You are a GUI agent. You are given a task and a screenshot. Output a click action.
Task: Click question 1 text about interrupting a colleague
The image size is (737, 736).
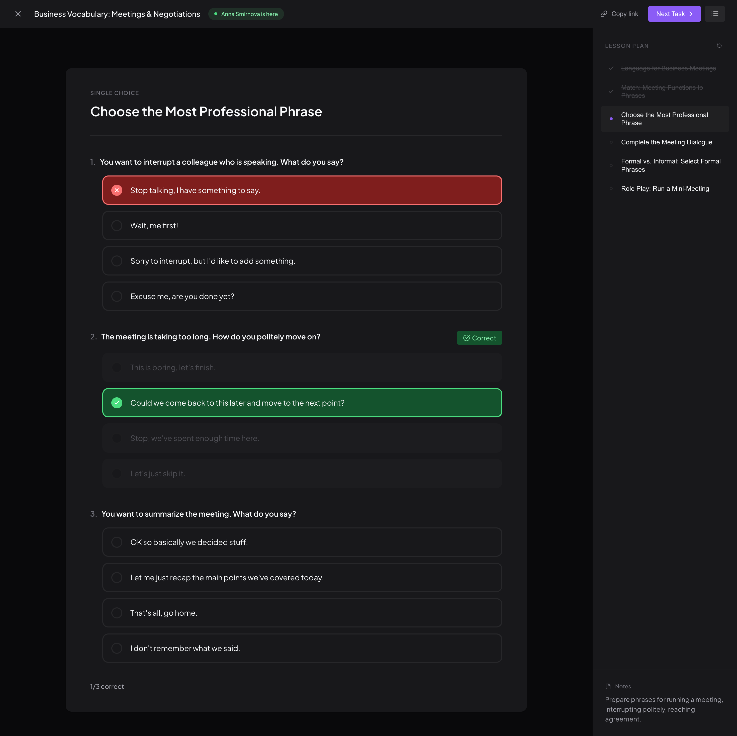[222, 162]
